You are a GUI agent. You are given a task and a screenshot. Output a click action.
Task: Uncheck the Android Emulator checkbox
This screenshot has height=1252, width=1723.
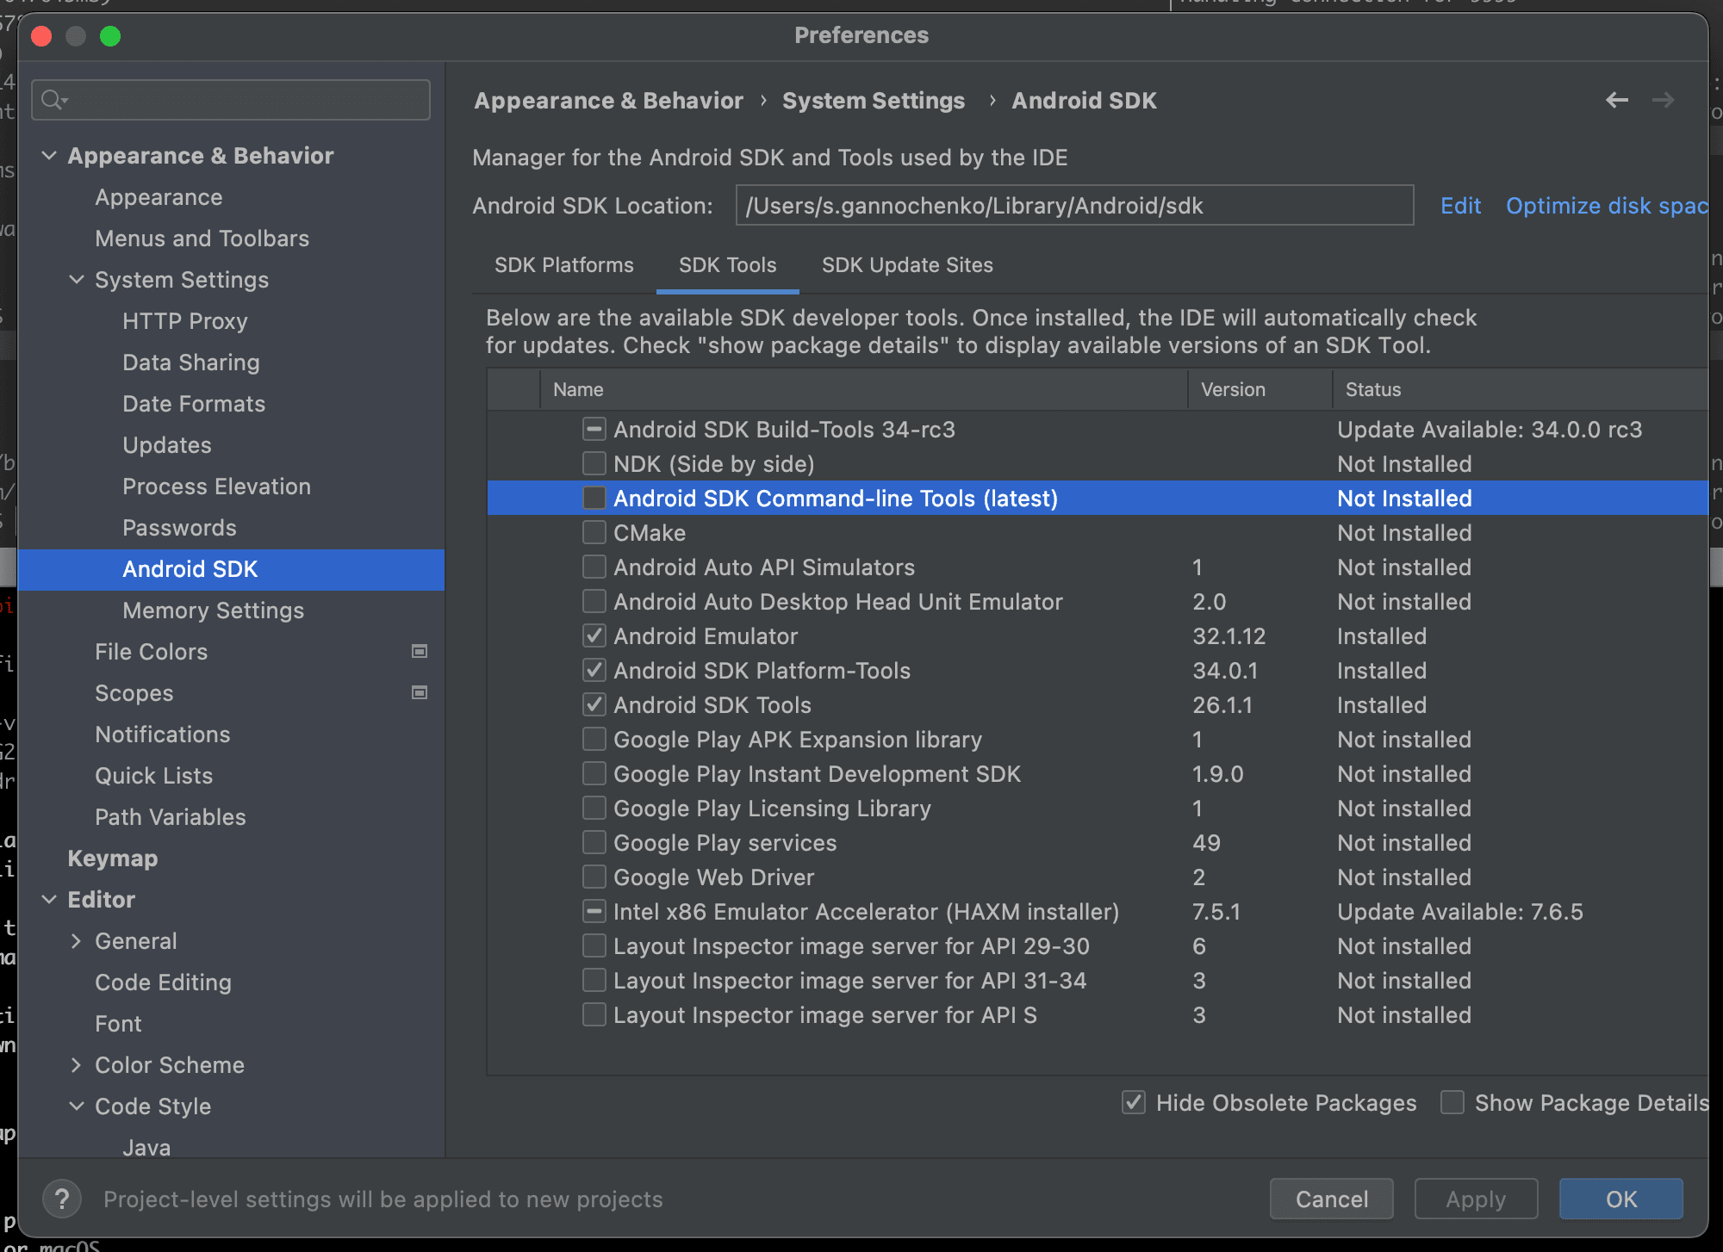click(x=594, y=635)
